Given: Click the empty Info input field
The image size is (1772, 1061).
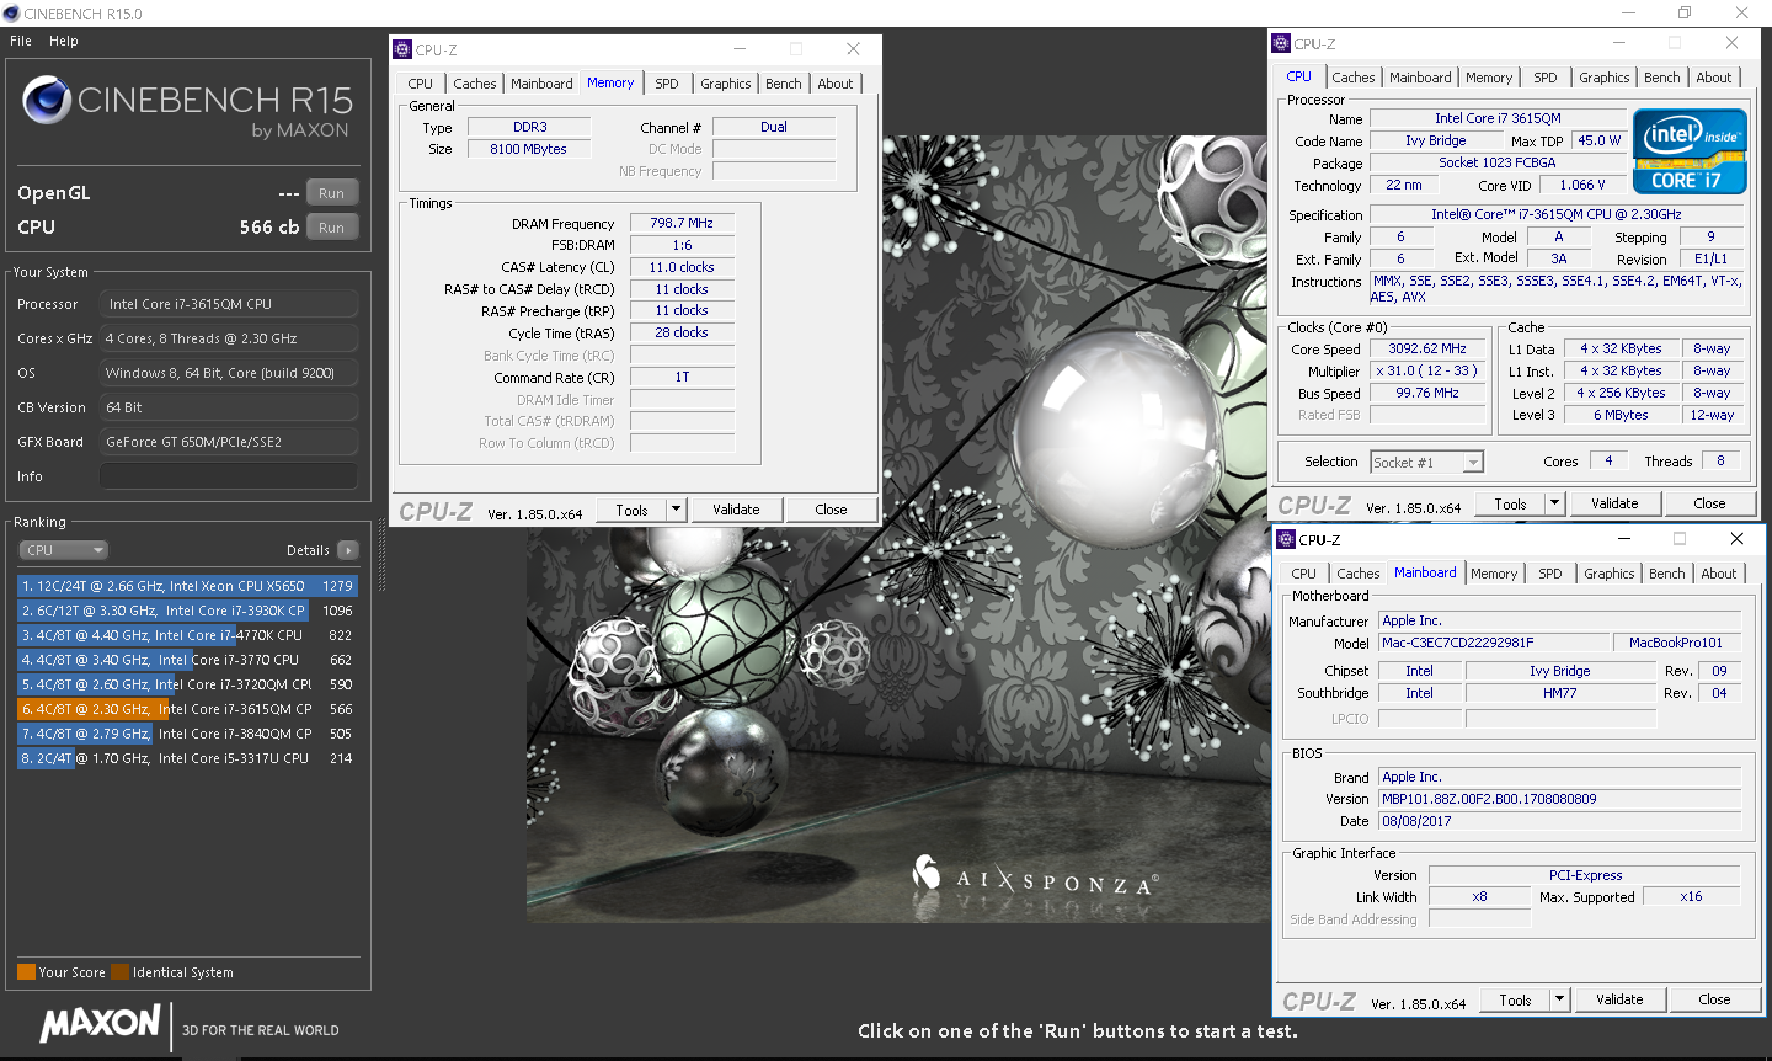Looking at the screenshot, I should 229,476.
